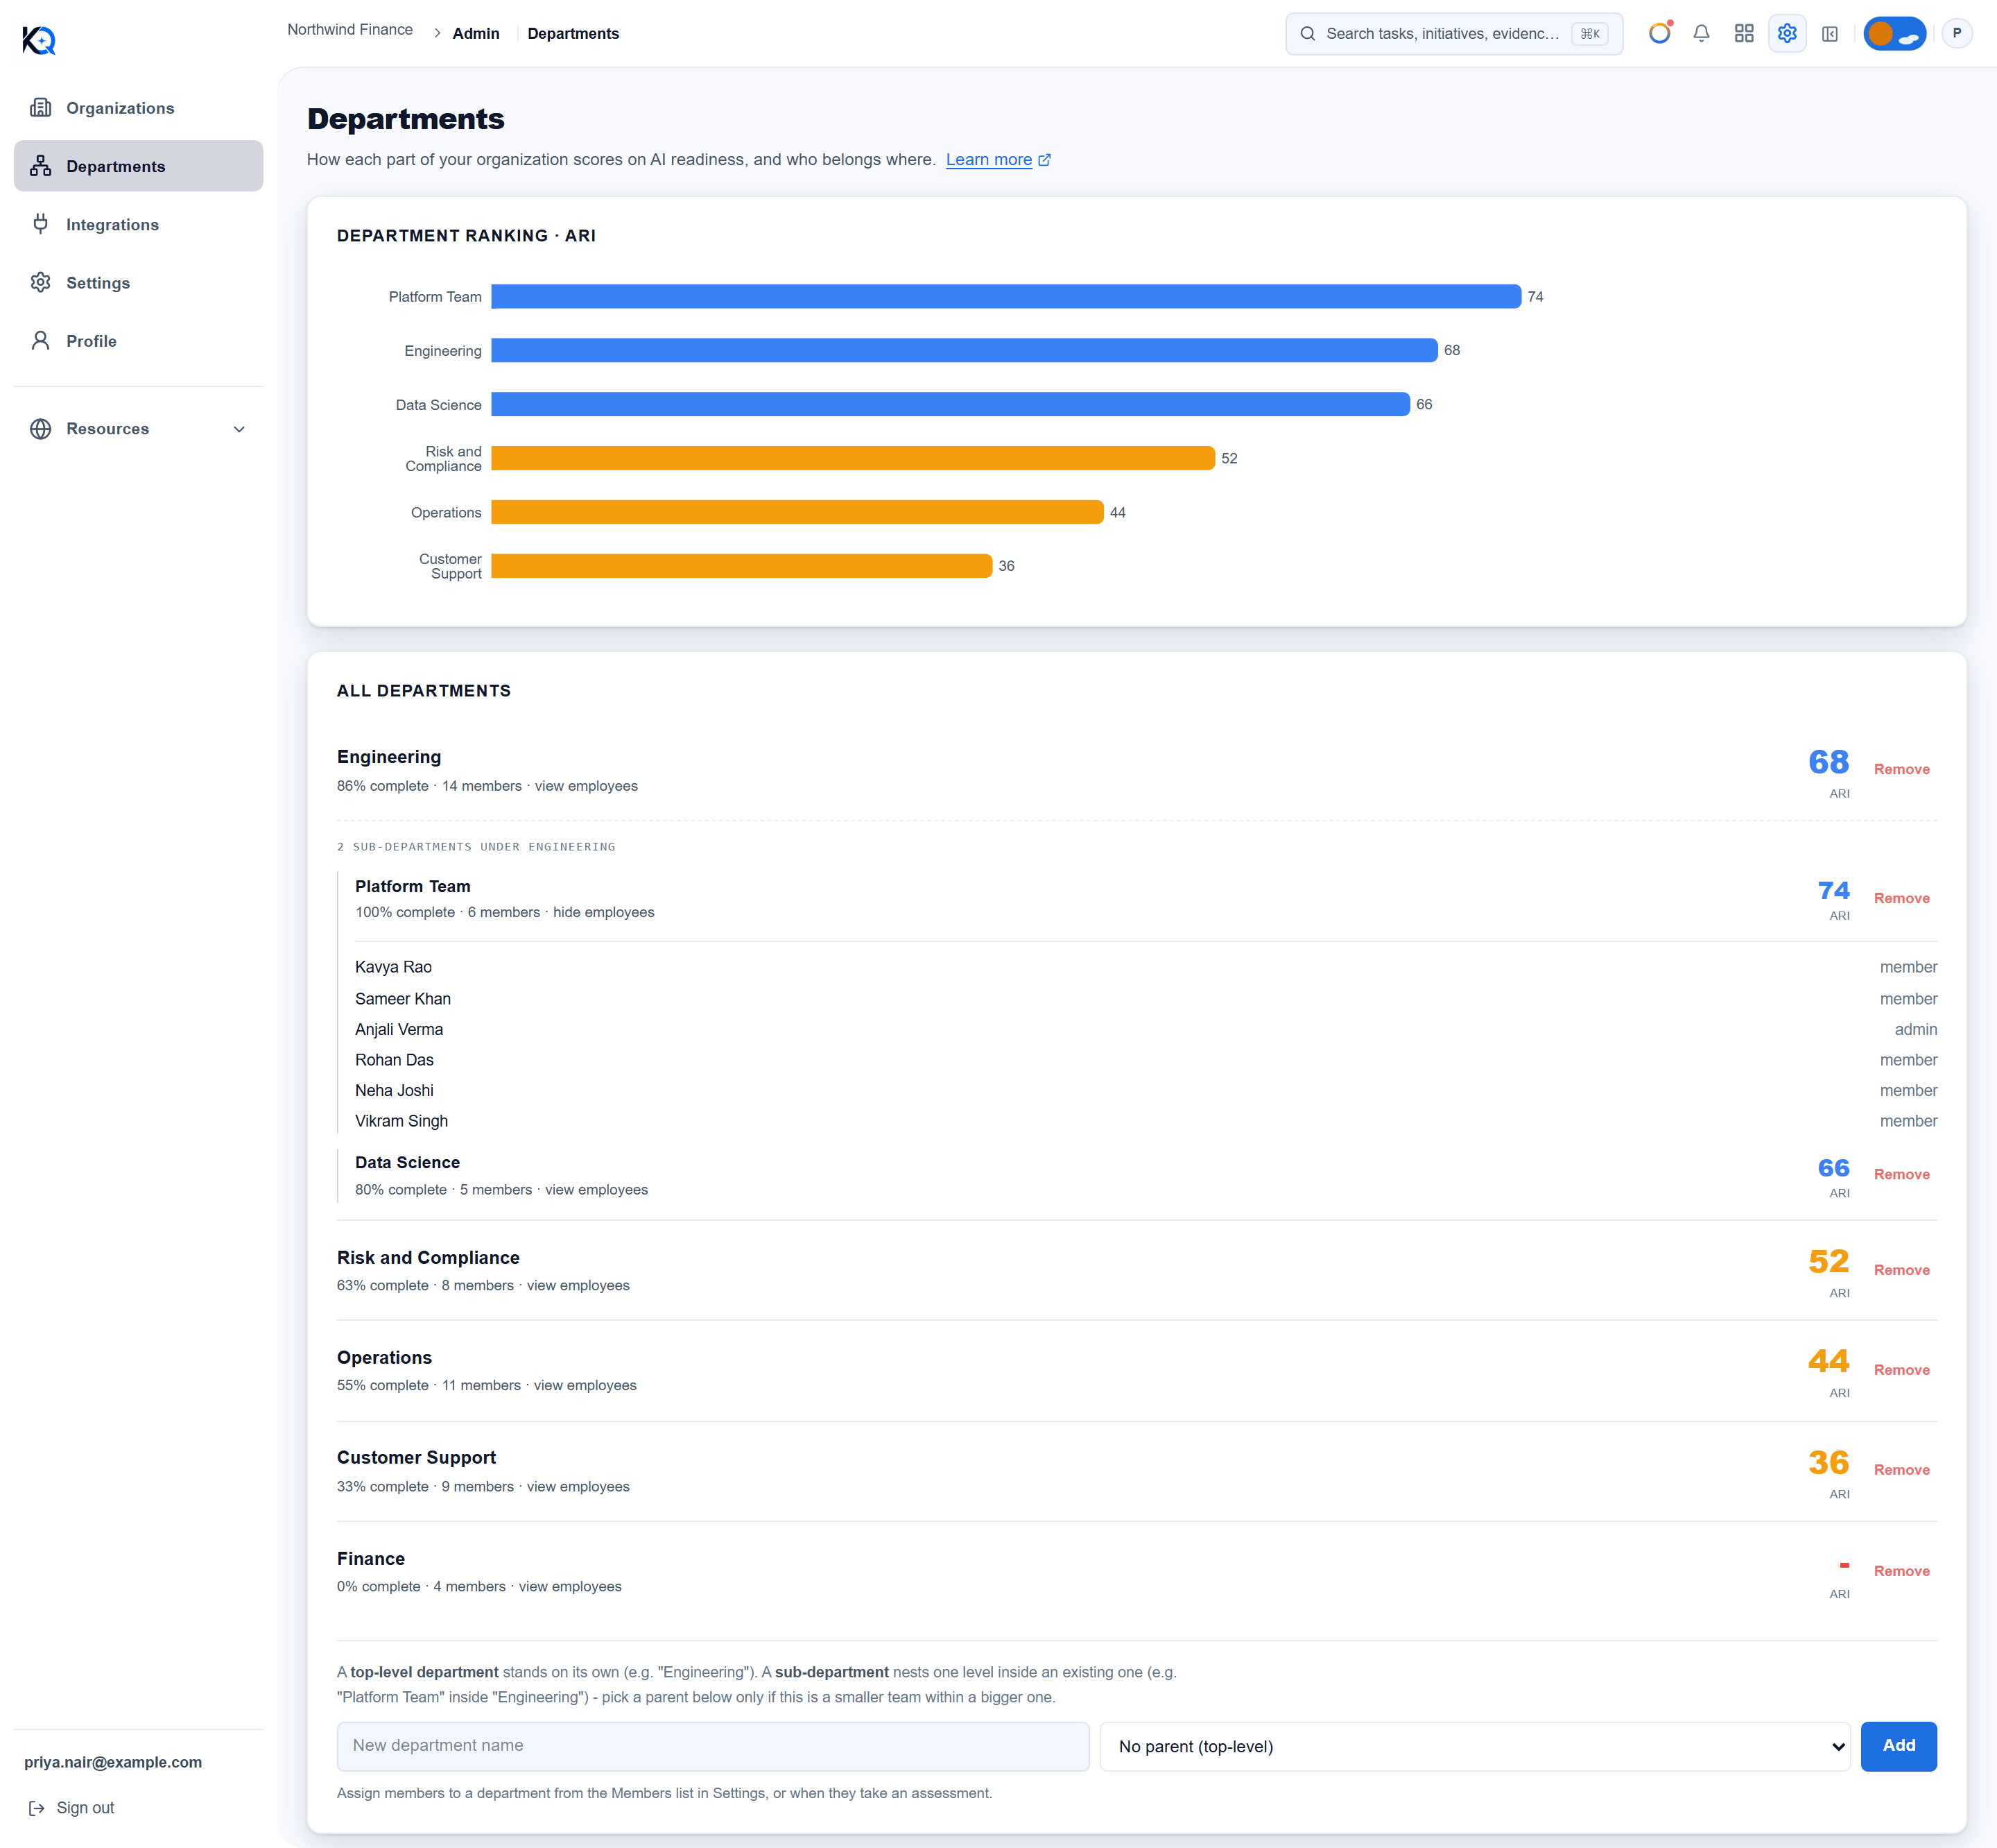This screenshot has width=1997, height=1848.
Task: View employees of Customer Support
Action: coord(578,1486)
